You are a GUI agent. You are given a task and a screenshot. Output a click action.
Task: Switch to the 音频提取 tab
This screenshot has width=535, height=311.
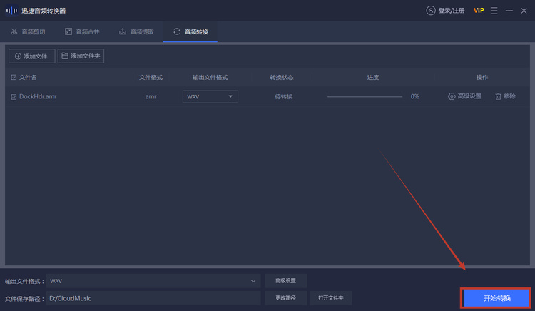coord(136,31)
